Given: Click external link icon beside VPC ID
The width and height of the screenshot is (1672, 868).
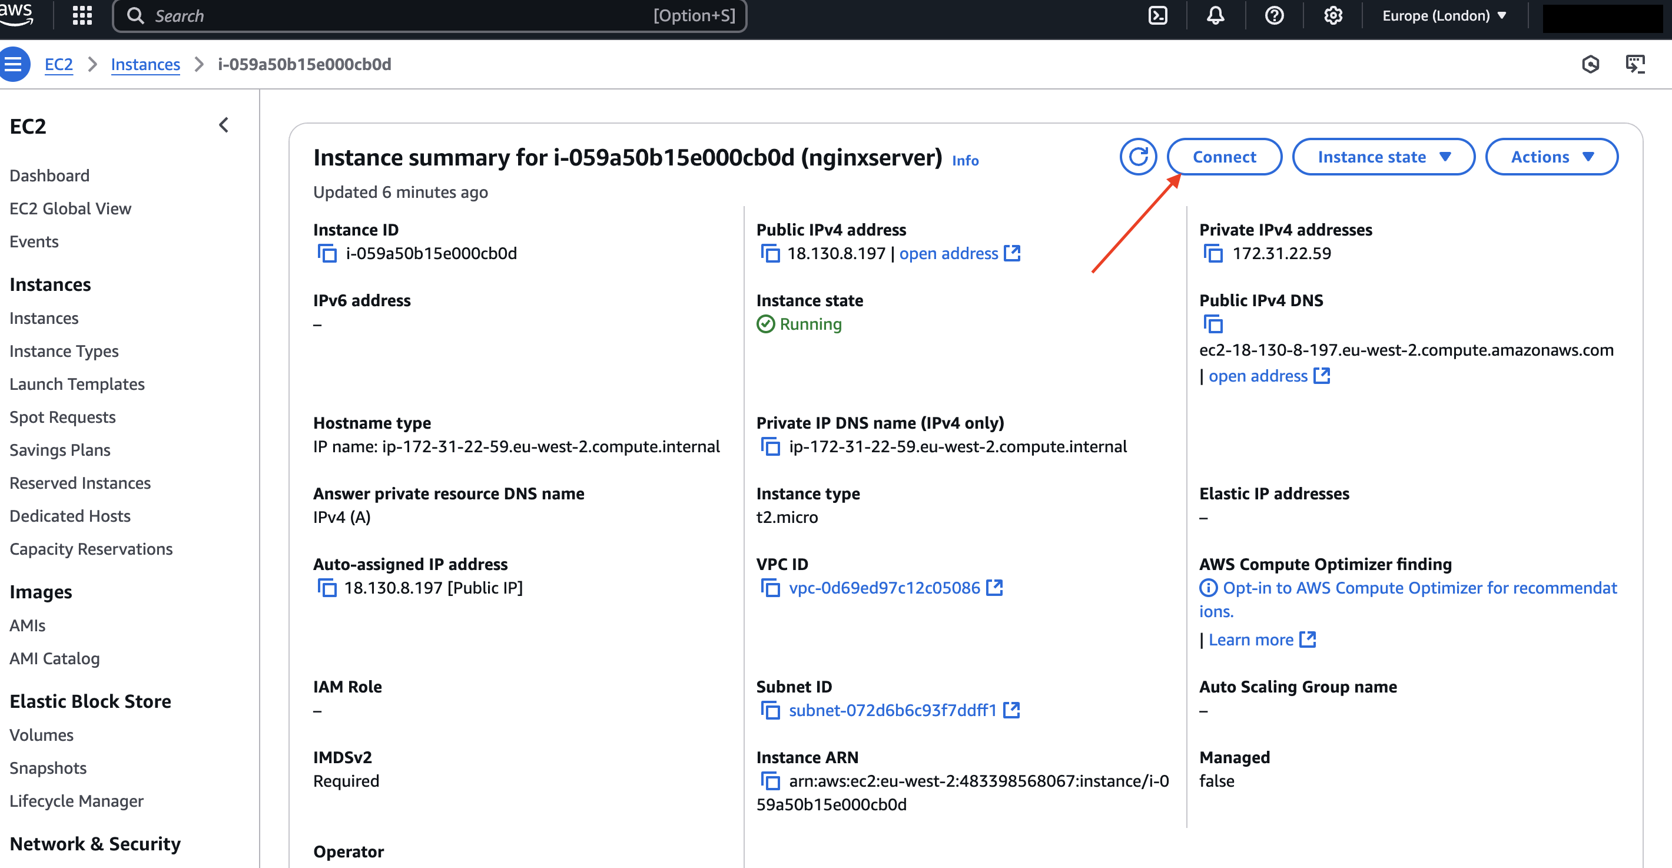Looking at the screenshot, I should [x=994, y=588].
